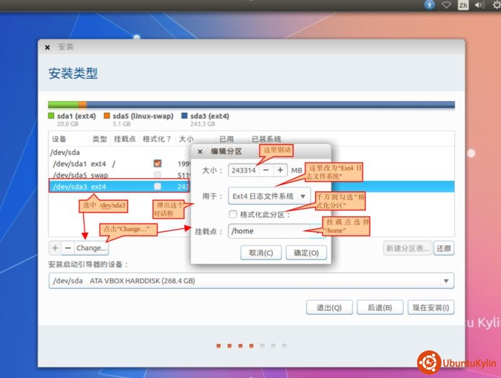Click the accessibility icon in top panel
501x378 pixels.
[x=429, y=5]
